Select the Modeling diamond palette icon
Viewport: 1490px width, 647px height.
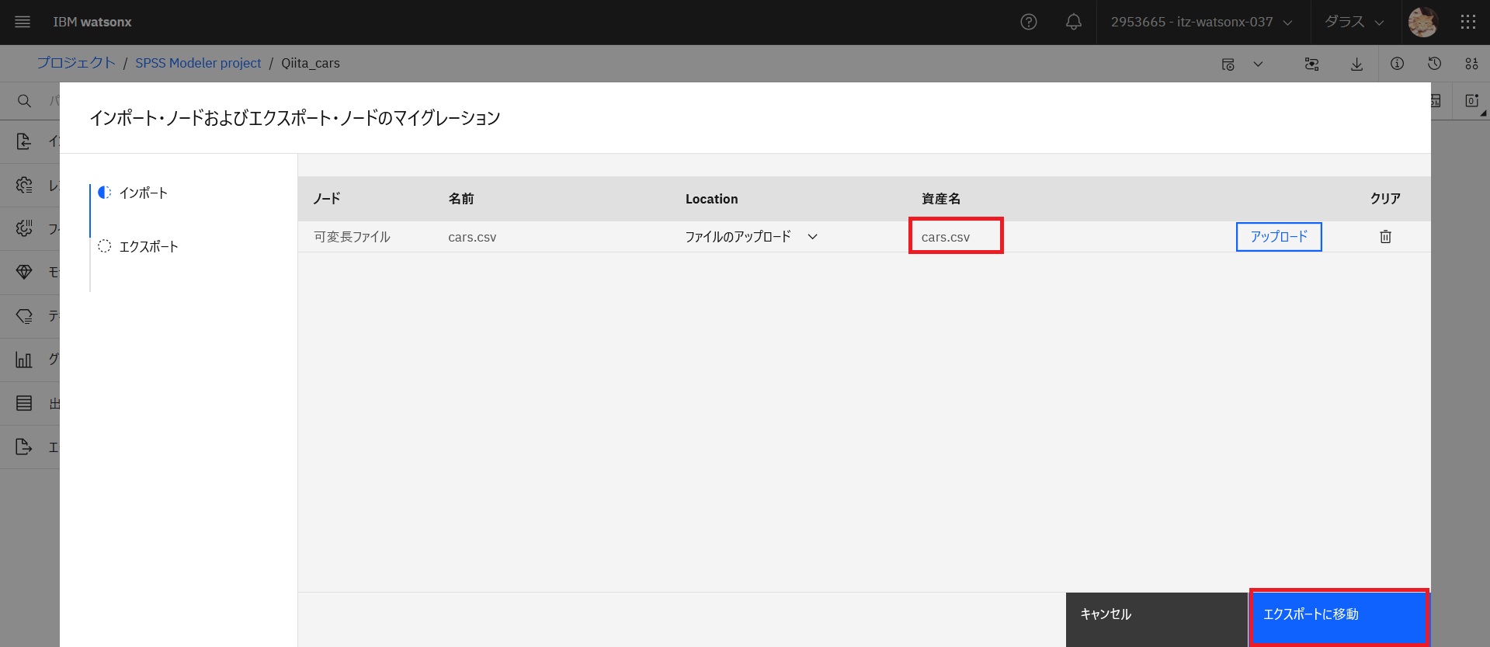24,272
